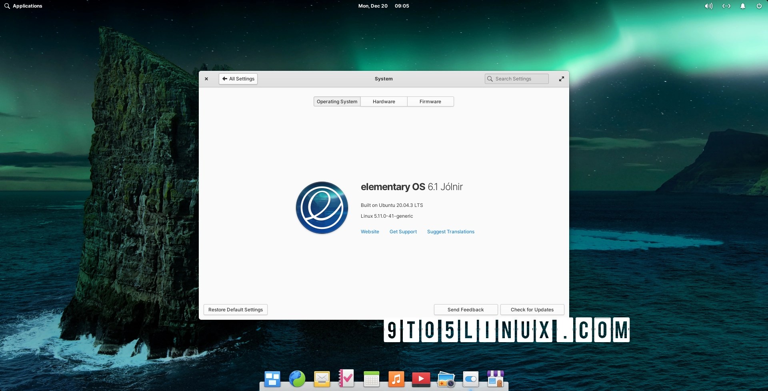This screenshot has height=391, width=768.
Task: Open the Calendar app from the dock
Action: 372,379
